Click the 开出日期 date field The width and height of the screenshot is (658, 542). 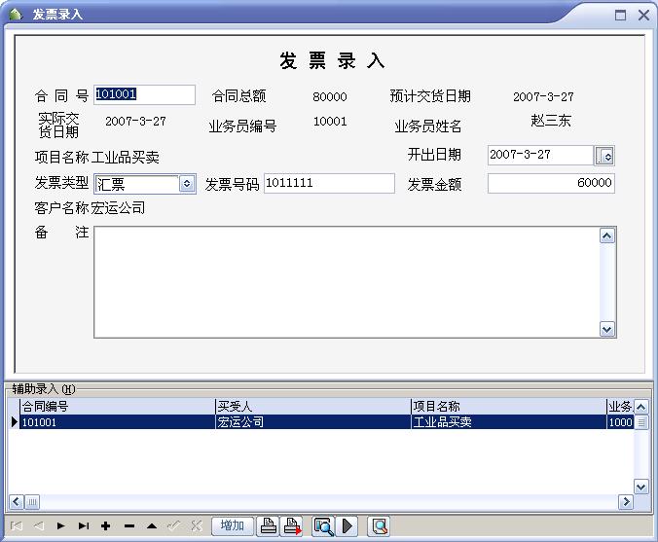[x=541, y=156]
